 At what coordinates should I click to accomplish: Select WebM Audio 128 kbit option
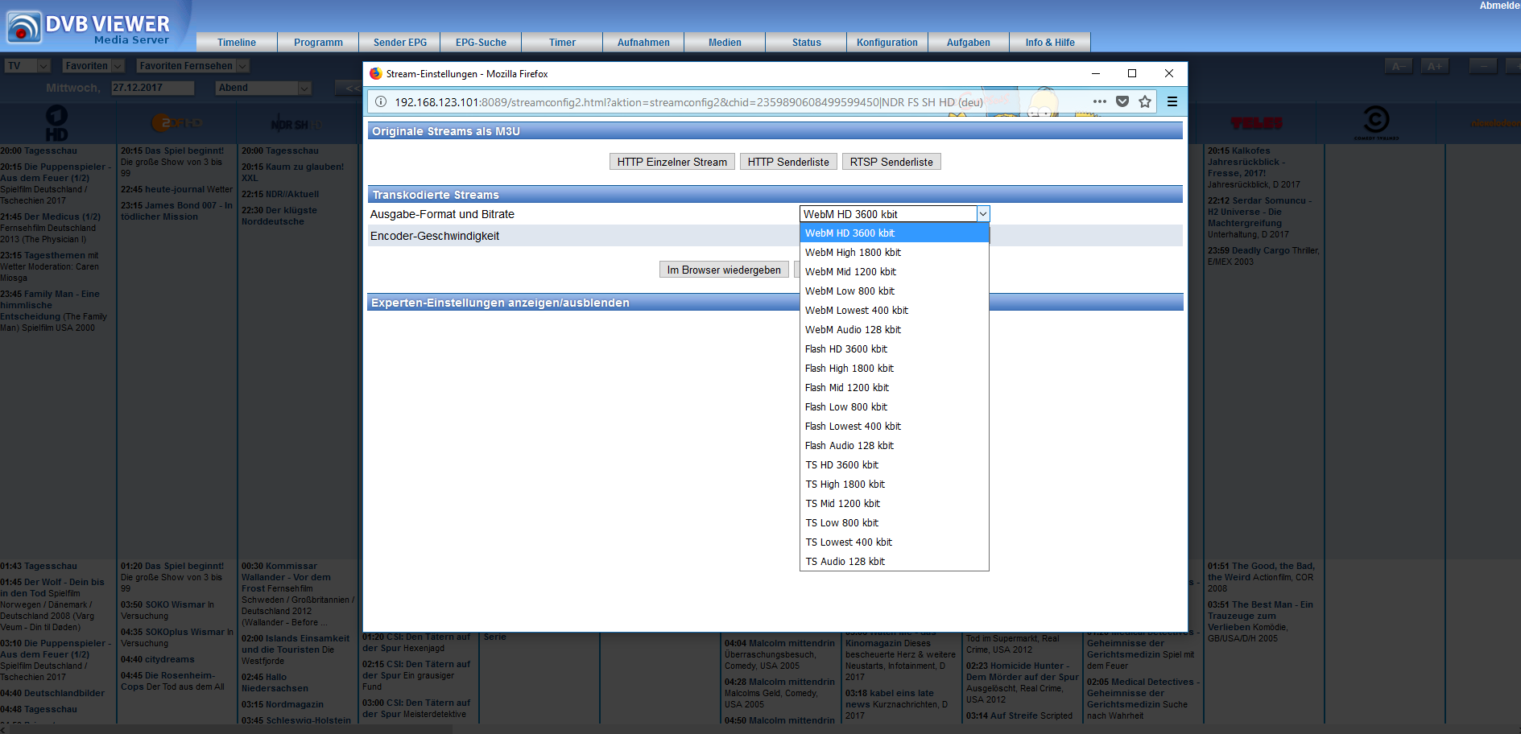click(x=894, y=329)
